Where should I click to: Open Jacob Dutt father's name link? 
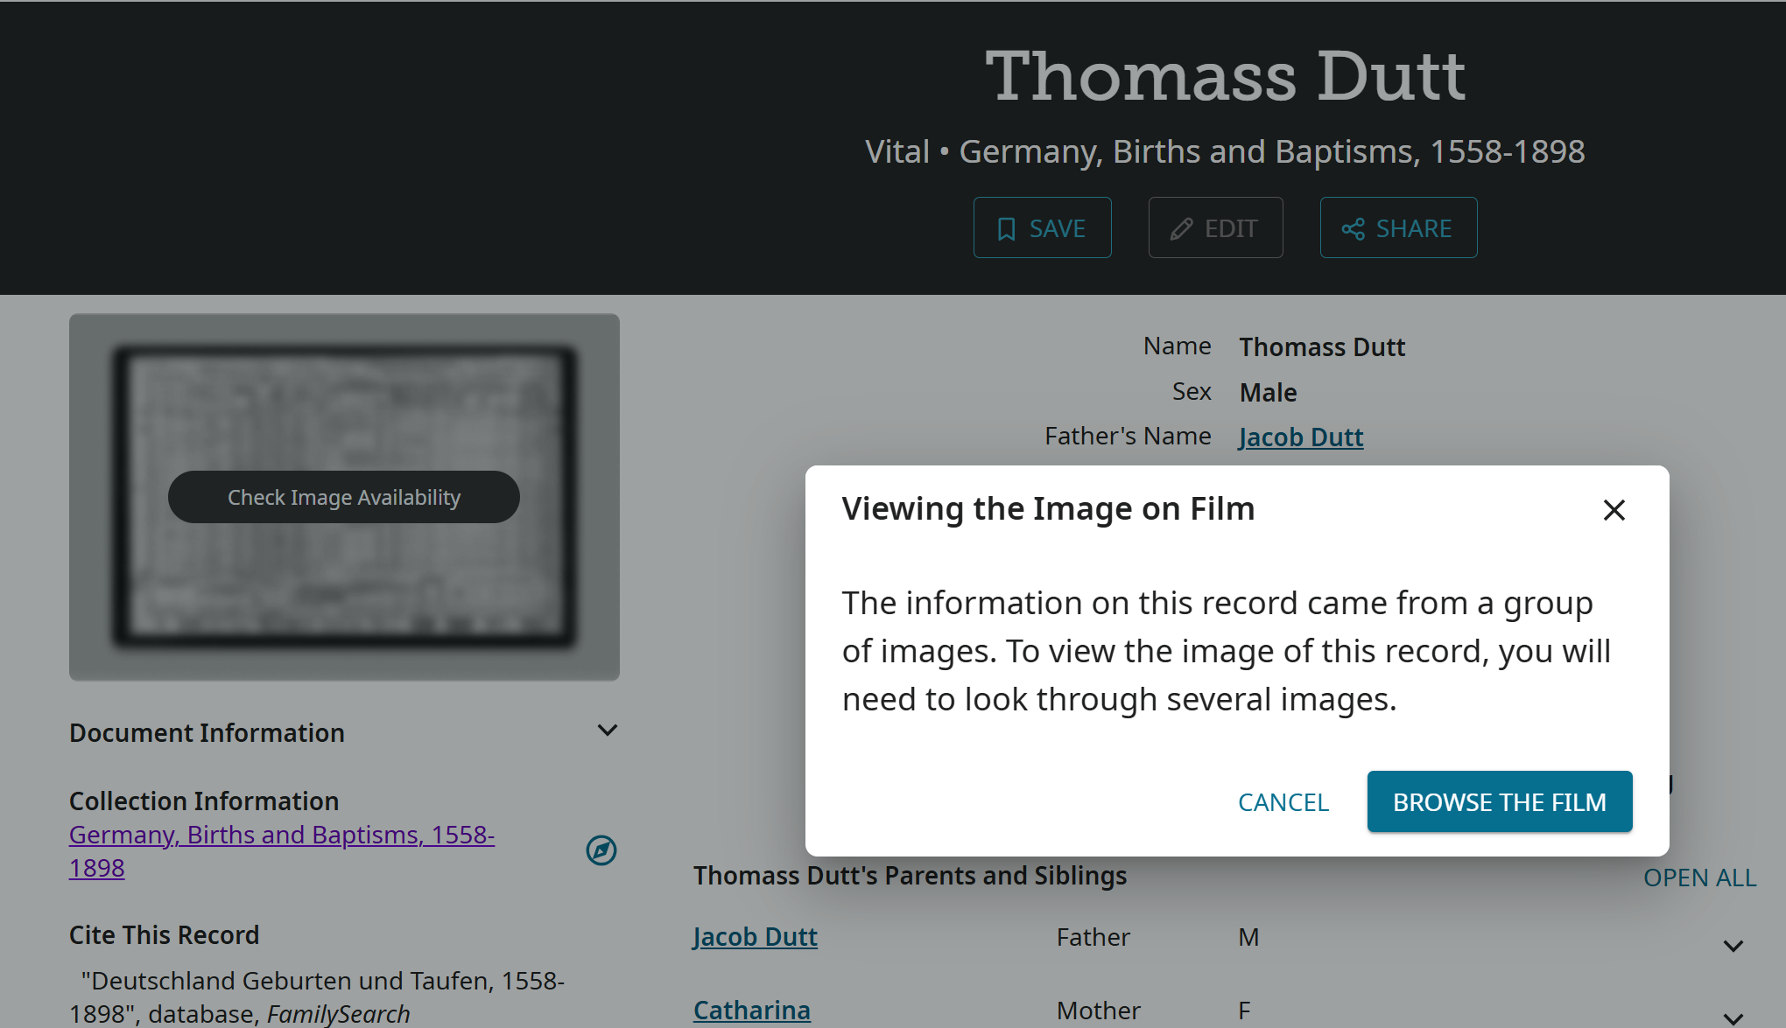(1300, 437)
